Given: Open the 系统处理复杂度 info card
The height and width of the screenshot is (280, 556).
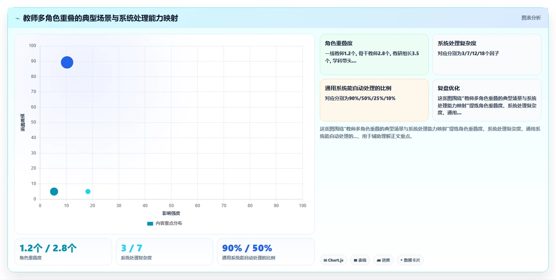Looking at the screenshot, I should point(487,54).
